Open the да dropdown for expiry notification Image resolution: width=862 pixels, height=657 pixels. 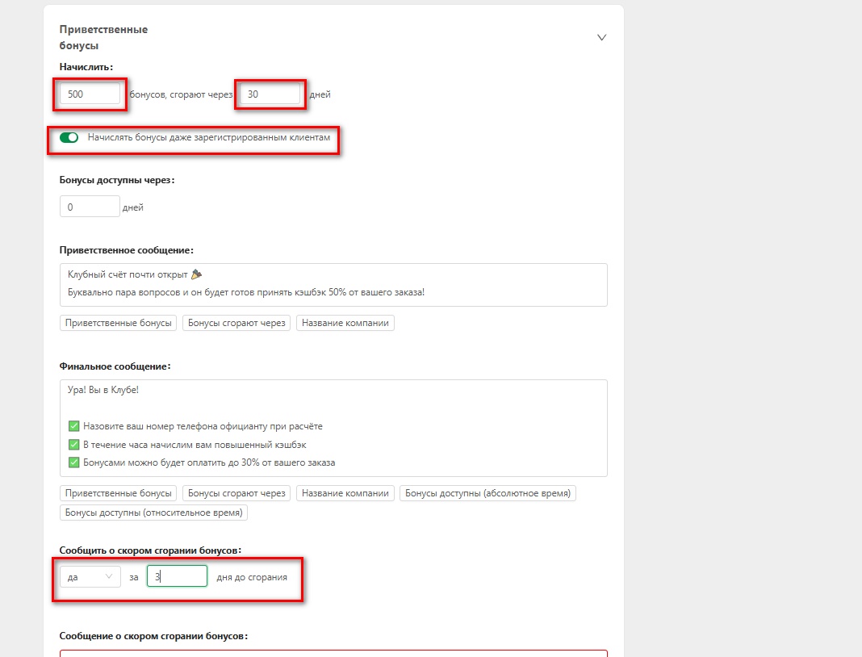pos(90,577)
